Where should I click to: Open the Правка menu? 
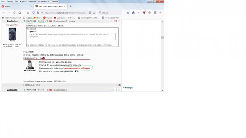click(x=10, y=2)
